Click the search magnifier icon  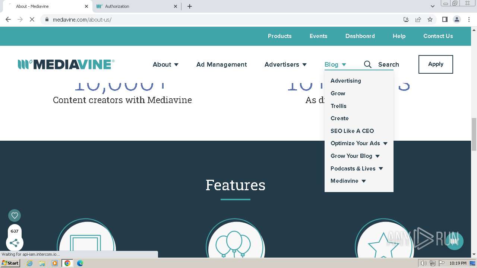click(x=368, y=64)
